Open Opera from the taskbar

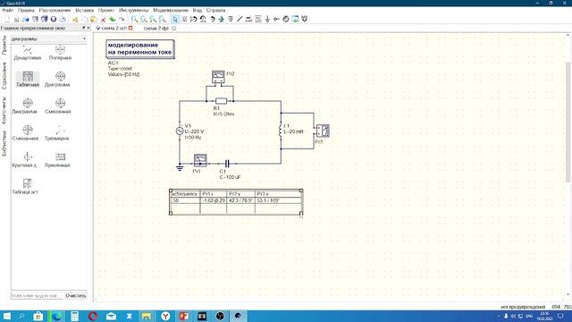[93, 316]
